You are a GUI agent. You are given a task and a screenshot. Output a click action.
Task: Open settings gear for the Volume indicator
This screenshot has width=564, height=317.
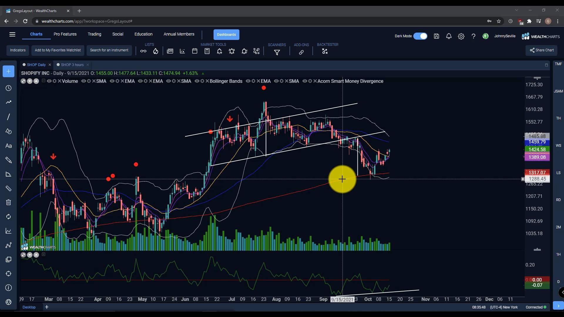[55, 81]
